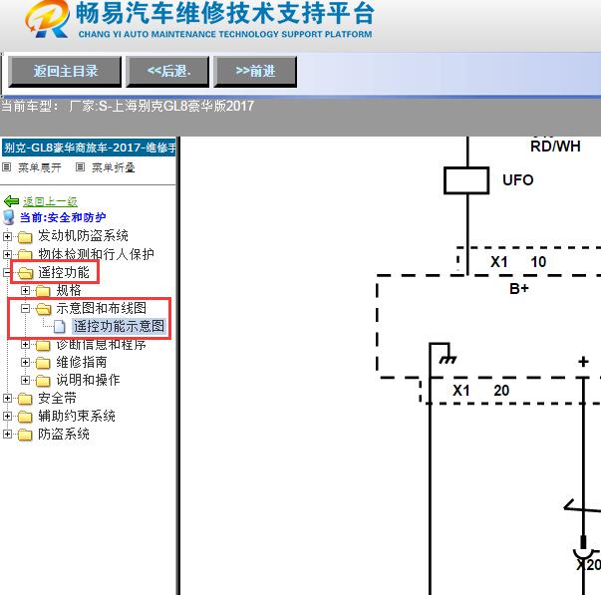Image resolution: width=601 pixels, height=595 pixels.
Task: Open the 遥控功能示意图 document
Action: coord(119,326)
